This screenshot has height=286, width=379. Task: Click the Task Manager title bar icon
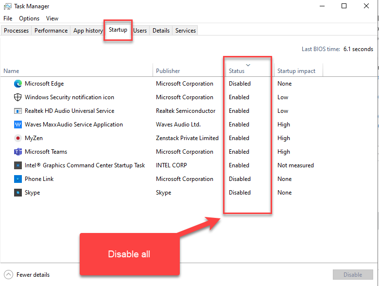tap(7, 6)
